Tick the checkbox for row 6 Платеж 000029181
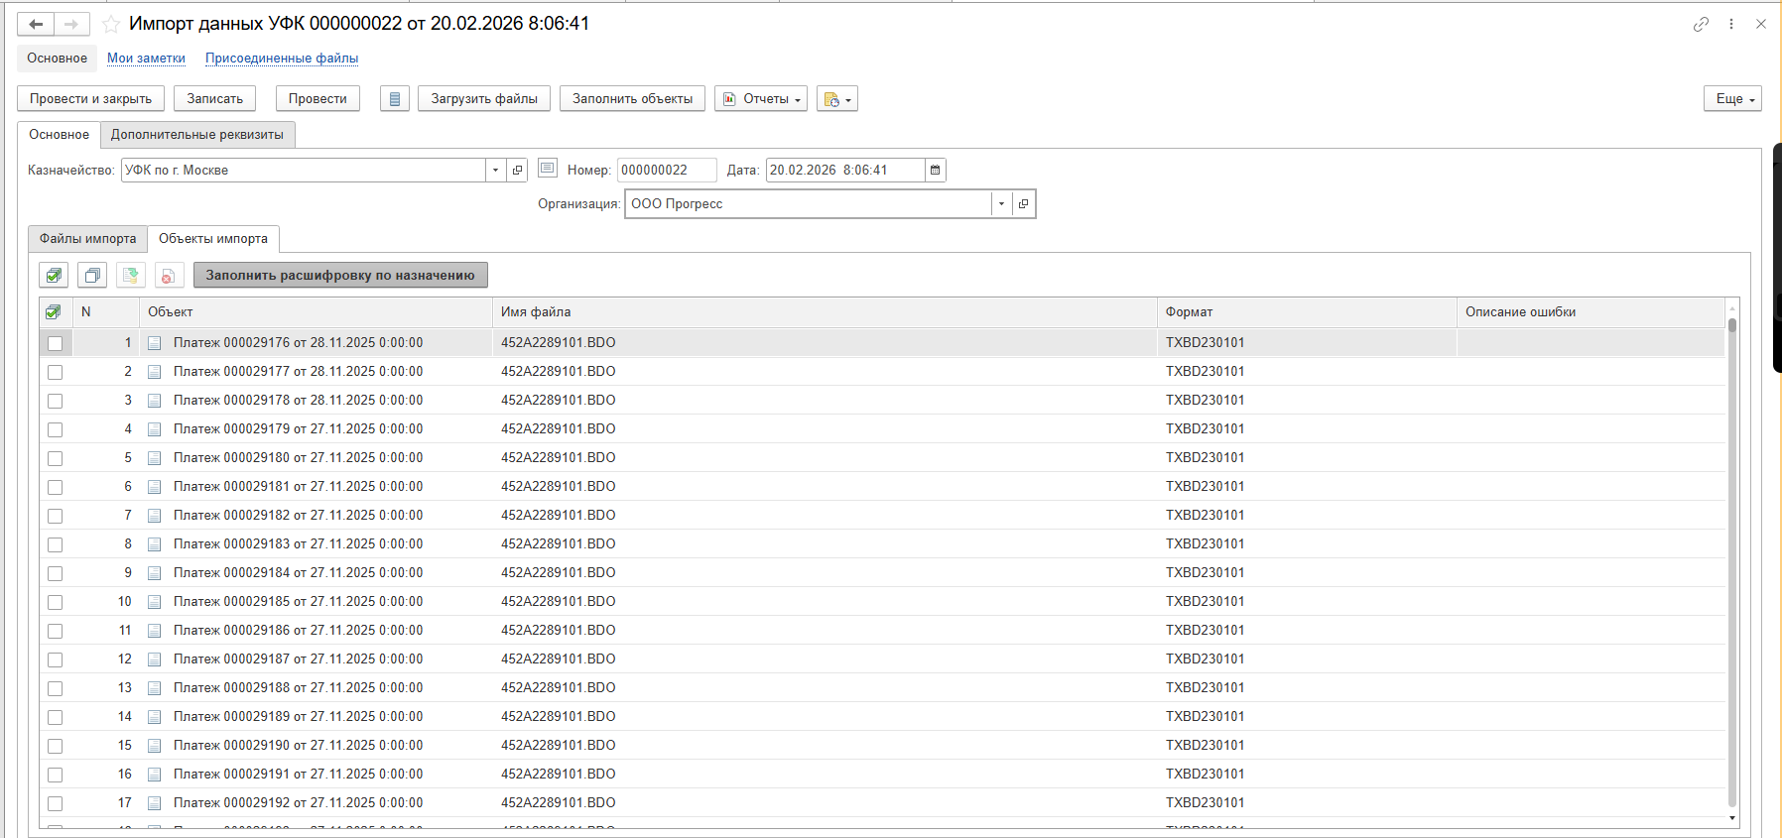This screenshot has width=1782, height=838. [x=55, y=487]
